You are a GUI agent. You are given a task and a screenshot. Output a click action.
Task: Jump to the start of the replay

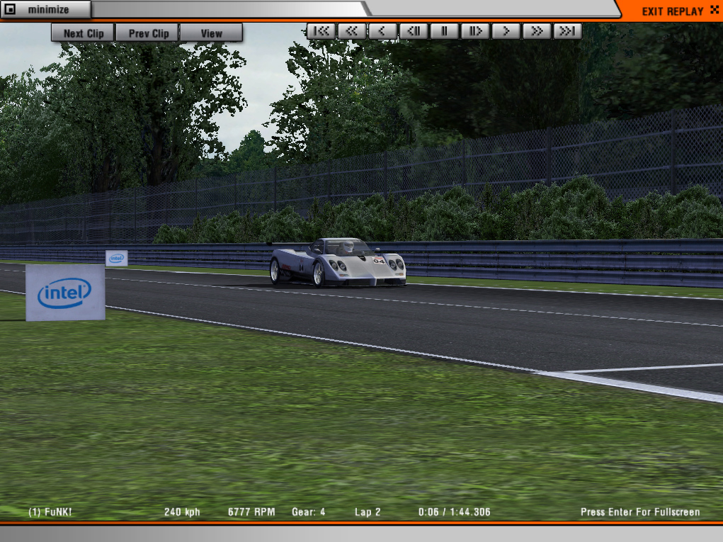click(x=321, y=31)
